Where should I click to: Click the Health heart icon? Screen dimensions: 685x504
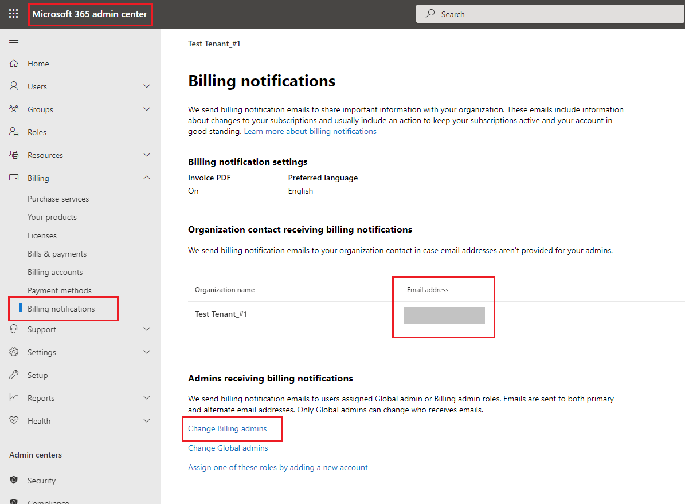(14, 420)
